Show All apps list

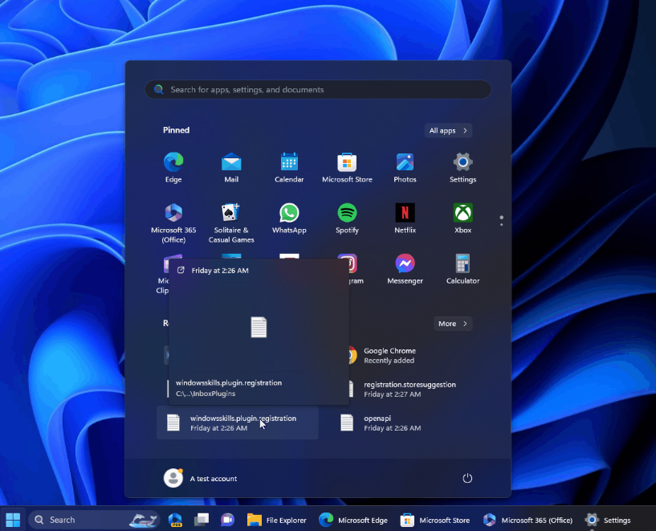(x=448, y=131)
